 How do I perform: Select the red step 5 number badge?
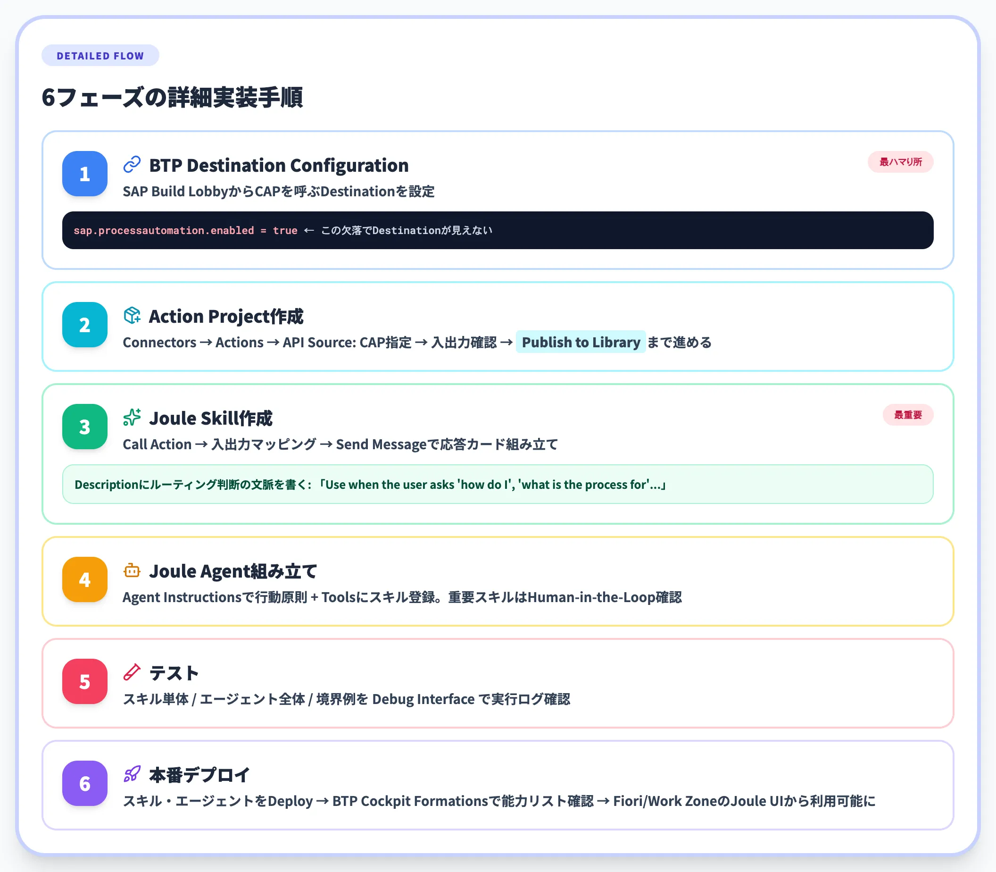point(84,682)
